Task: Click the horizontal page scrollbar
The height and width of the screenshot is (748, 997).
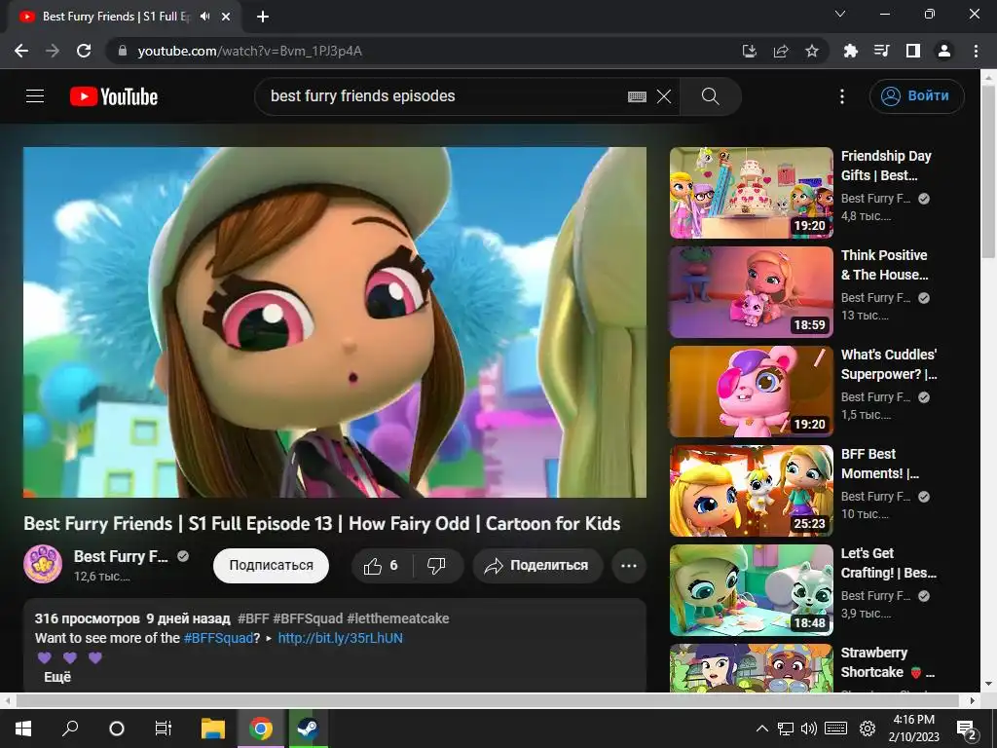Action: [x=487, y=700]
